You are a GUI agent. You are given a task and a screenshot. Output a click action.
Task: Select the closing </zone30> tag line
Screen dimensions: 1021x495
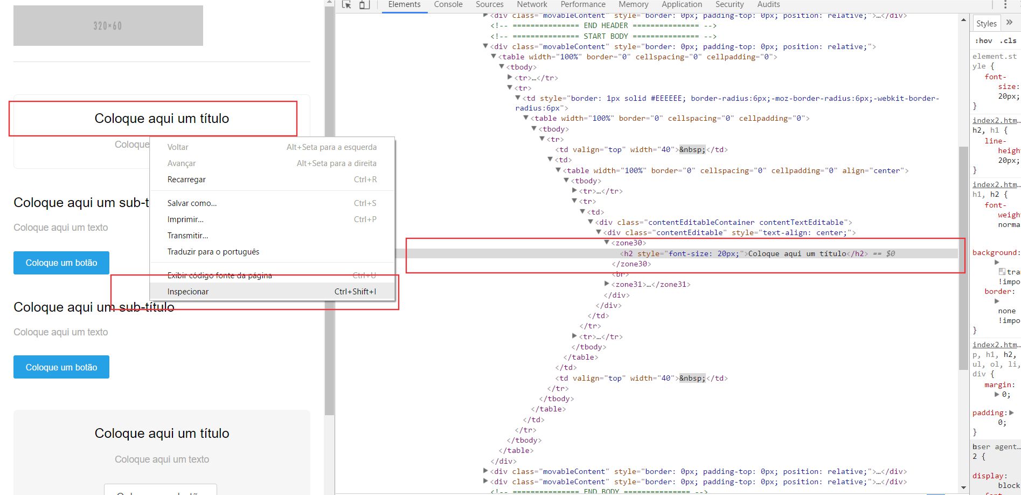click(x=631, y=264)
